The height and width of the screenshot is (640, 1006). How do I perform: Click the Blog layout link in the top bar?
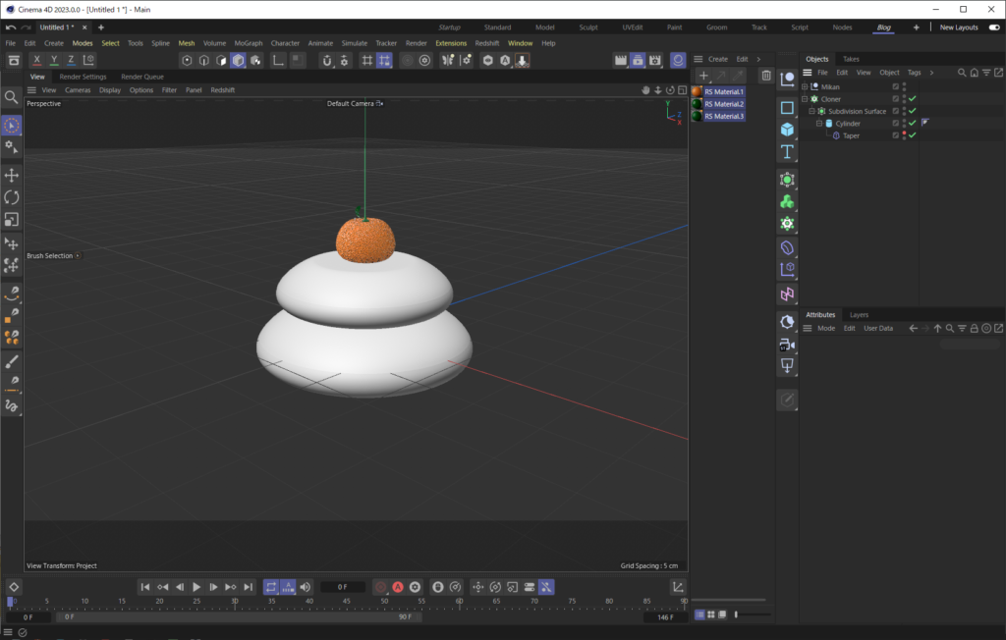[x=883, y=27]
